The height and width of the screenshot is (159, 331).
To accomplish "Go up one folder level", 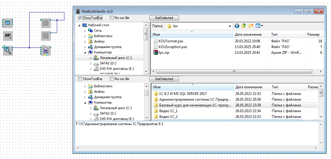I will pos(244,26).
